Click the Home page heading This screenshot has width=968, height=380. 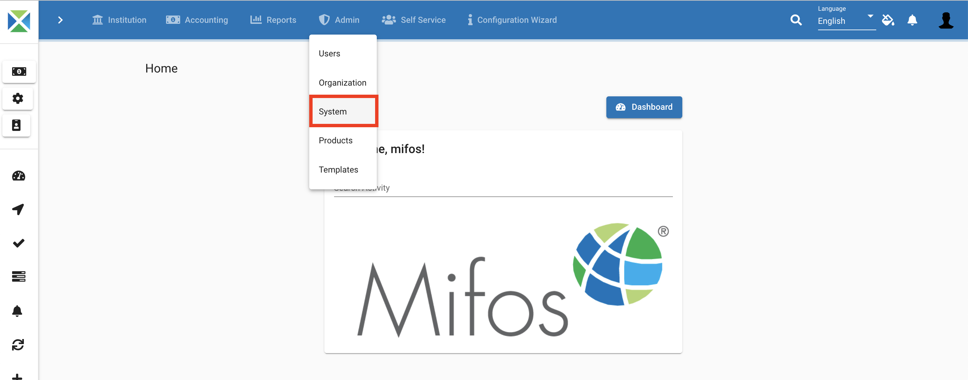pos(161,68)
